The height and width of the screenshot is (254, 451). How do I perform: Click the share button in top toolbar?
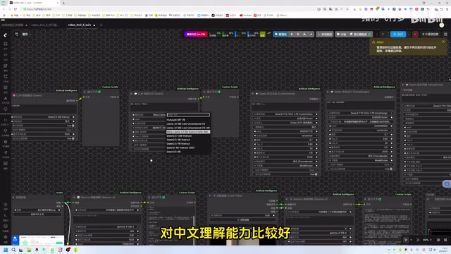(341, 35)
